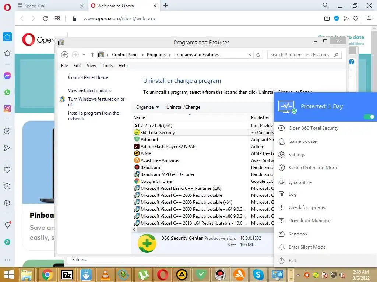Click Install a program from the network

click(x=94, y=116)
